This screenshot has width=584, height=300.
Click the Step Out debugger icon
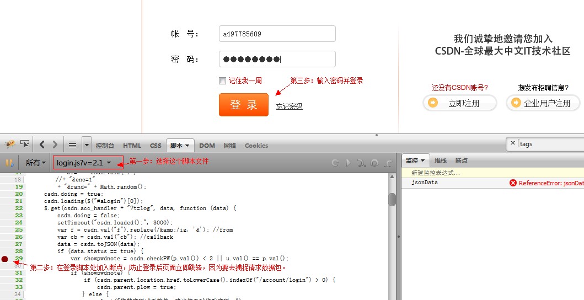click(388, 163)
